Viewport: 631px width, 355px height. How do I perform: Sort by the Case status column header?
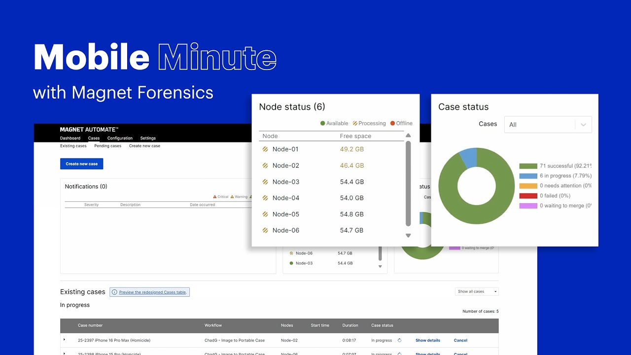pyautogui.click(x=382, y=325)
